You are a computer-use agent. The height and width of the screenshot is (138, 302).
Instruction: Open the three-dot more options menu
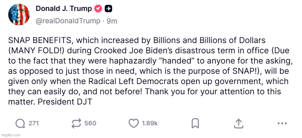coord(281,123)
